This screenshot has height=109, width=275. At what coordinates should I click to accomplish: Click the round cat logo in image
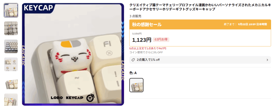coord(91,98)
